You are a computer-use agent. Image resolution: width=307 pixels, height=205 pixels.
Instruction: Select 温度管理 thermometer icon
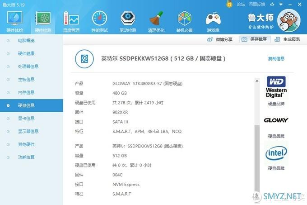tap(71, 19)
